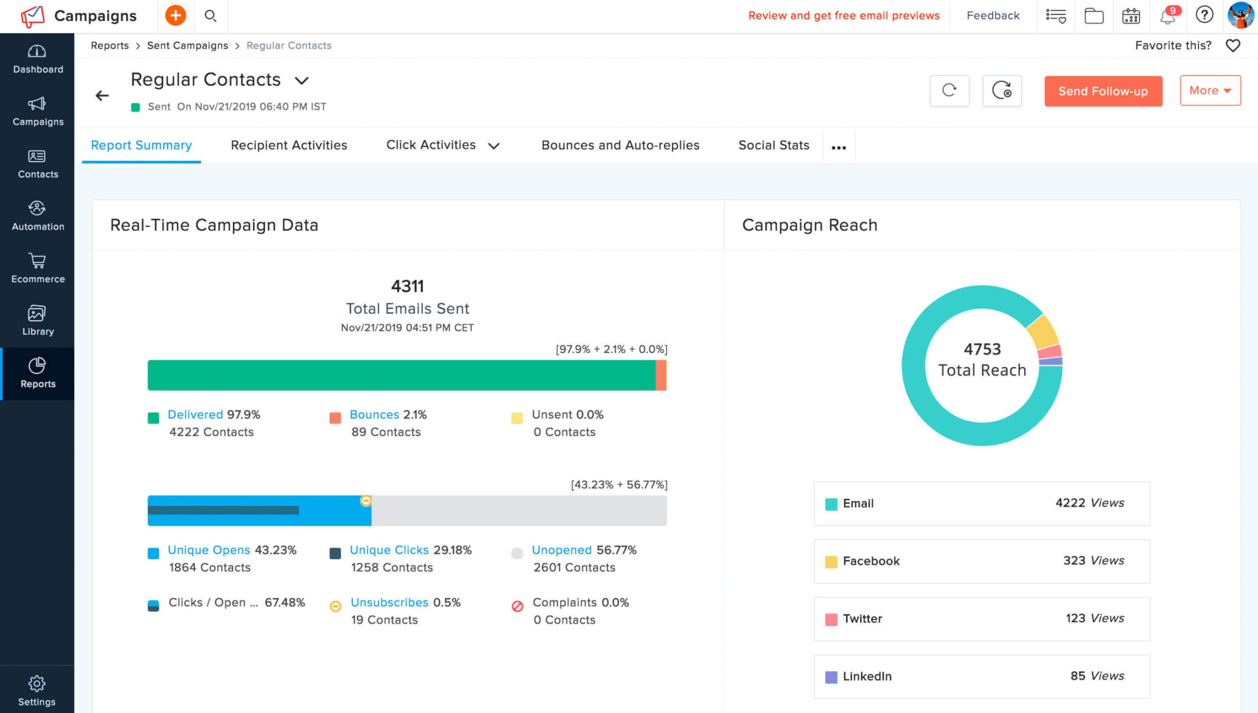Click the refresh campaign data icon
Screen dimensions: 1258x713
point(949,90)
